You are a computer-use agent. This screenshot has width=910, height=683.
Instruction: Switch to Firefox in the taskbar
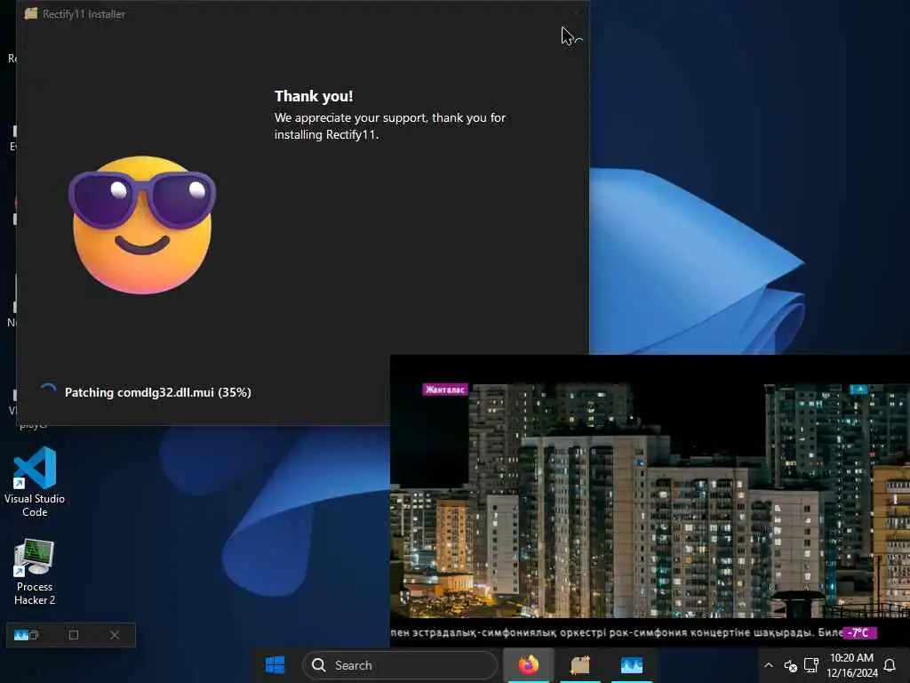[x=528, y=665]
